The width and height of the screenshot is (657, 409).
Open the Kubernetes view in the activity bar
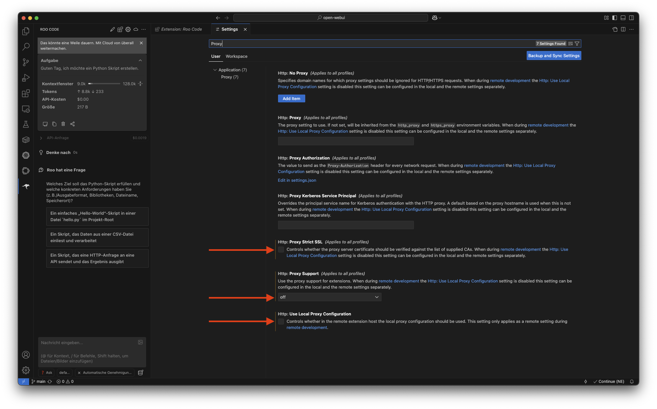pos(26,155)
